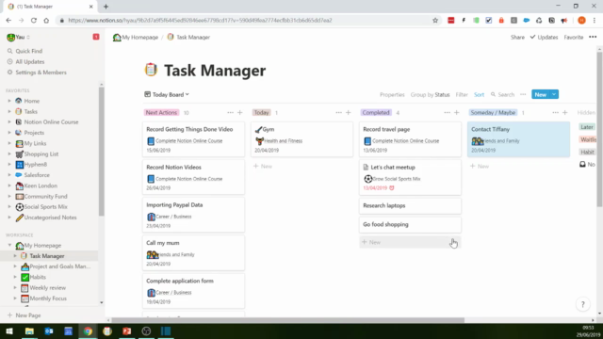The height and width of the screenshot is (339, 603).
Task: Open Updates in the top bar
Action: click(x=545, y=38)
